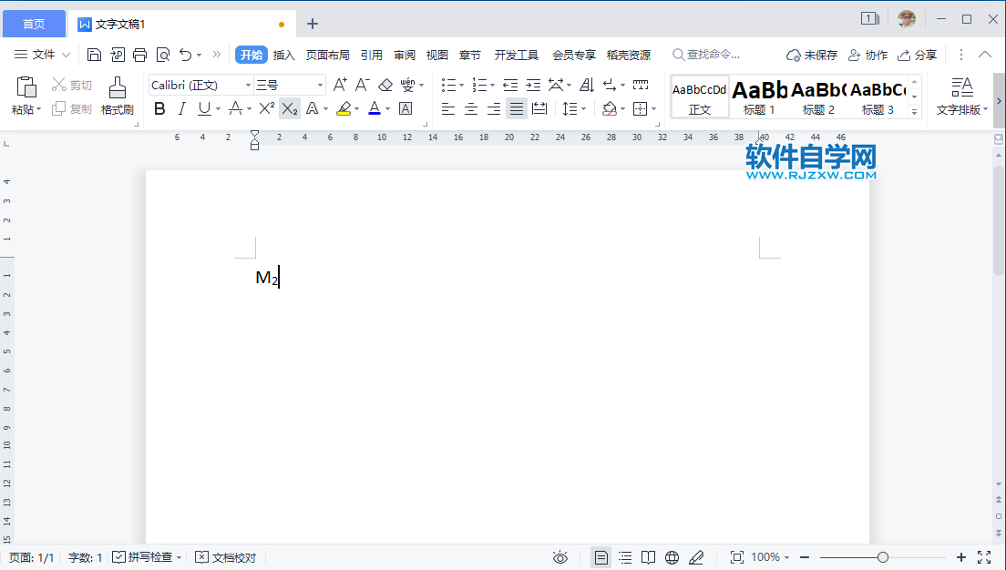Screen dimensions: 1006x570
Task: Click the 文档校对 button in status bar
Action: 226,557
